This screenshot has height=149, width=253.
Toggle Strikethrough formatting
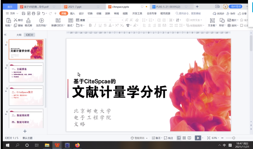coord(105,25)
